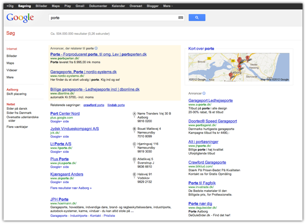Click 'Google+ side' under Port Center Nord
Screen dimensions: 306x224
(60, 121)
